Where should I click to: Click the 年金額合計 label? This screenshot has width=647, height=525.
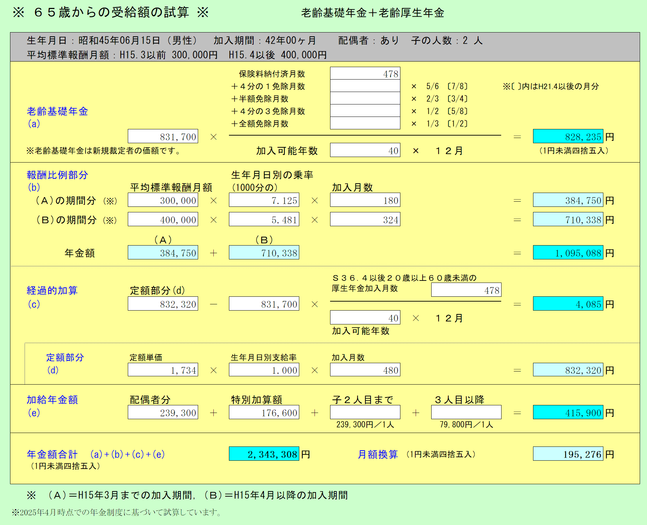click(52, 454)
